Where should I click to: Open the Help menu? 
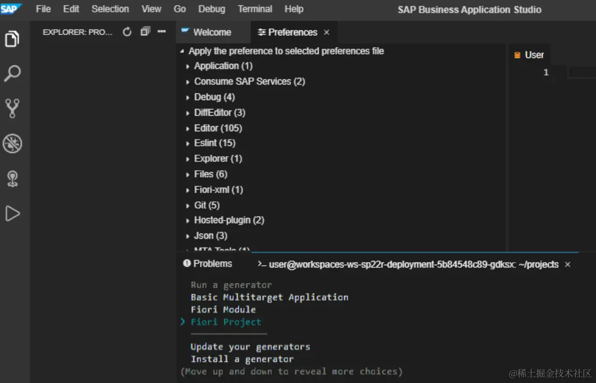pyautogui.click(x=294, y=9)
